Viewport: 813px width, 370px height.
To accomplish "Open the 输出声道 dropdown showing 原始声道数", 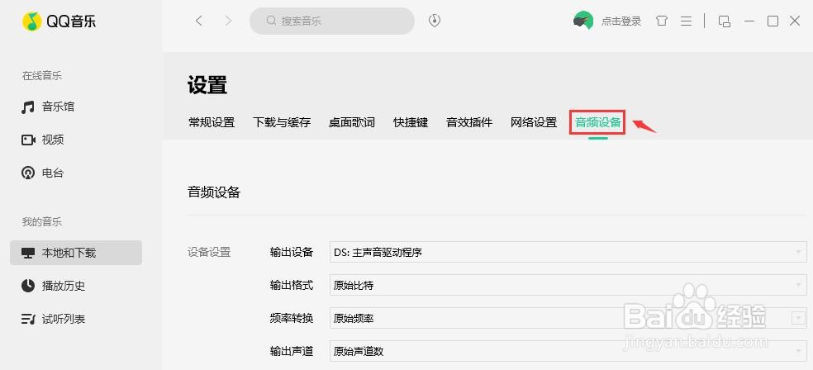I will click(568, 351).
